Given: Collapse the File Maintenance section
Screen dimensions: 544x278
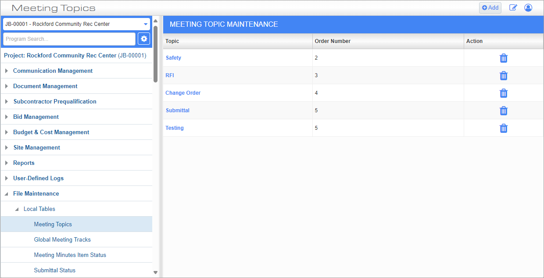Looking at the screenshot, I should [x=7, y=194].
